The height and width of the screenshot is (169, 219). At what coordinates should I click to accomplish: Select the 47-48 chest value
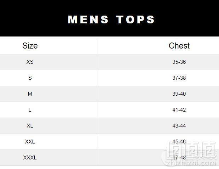coord(179,158)
